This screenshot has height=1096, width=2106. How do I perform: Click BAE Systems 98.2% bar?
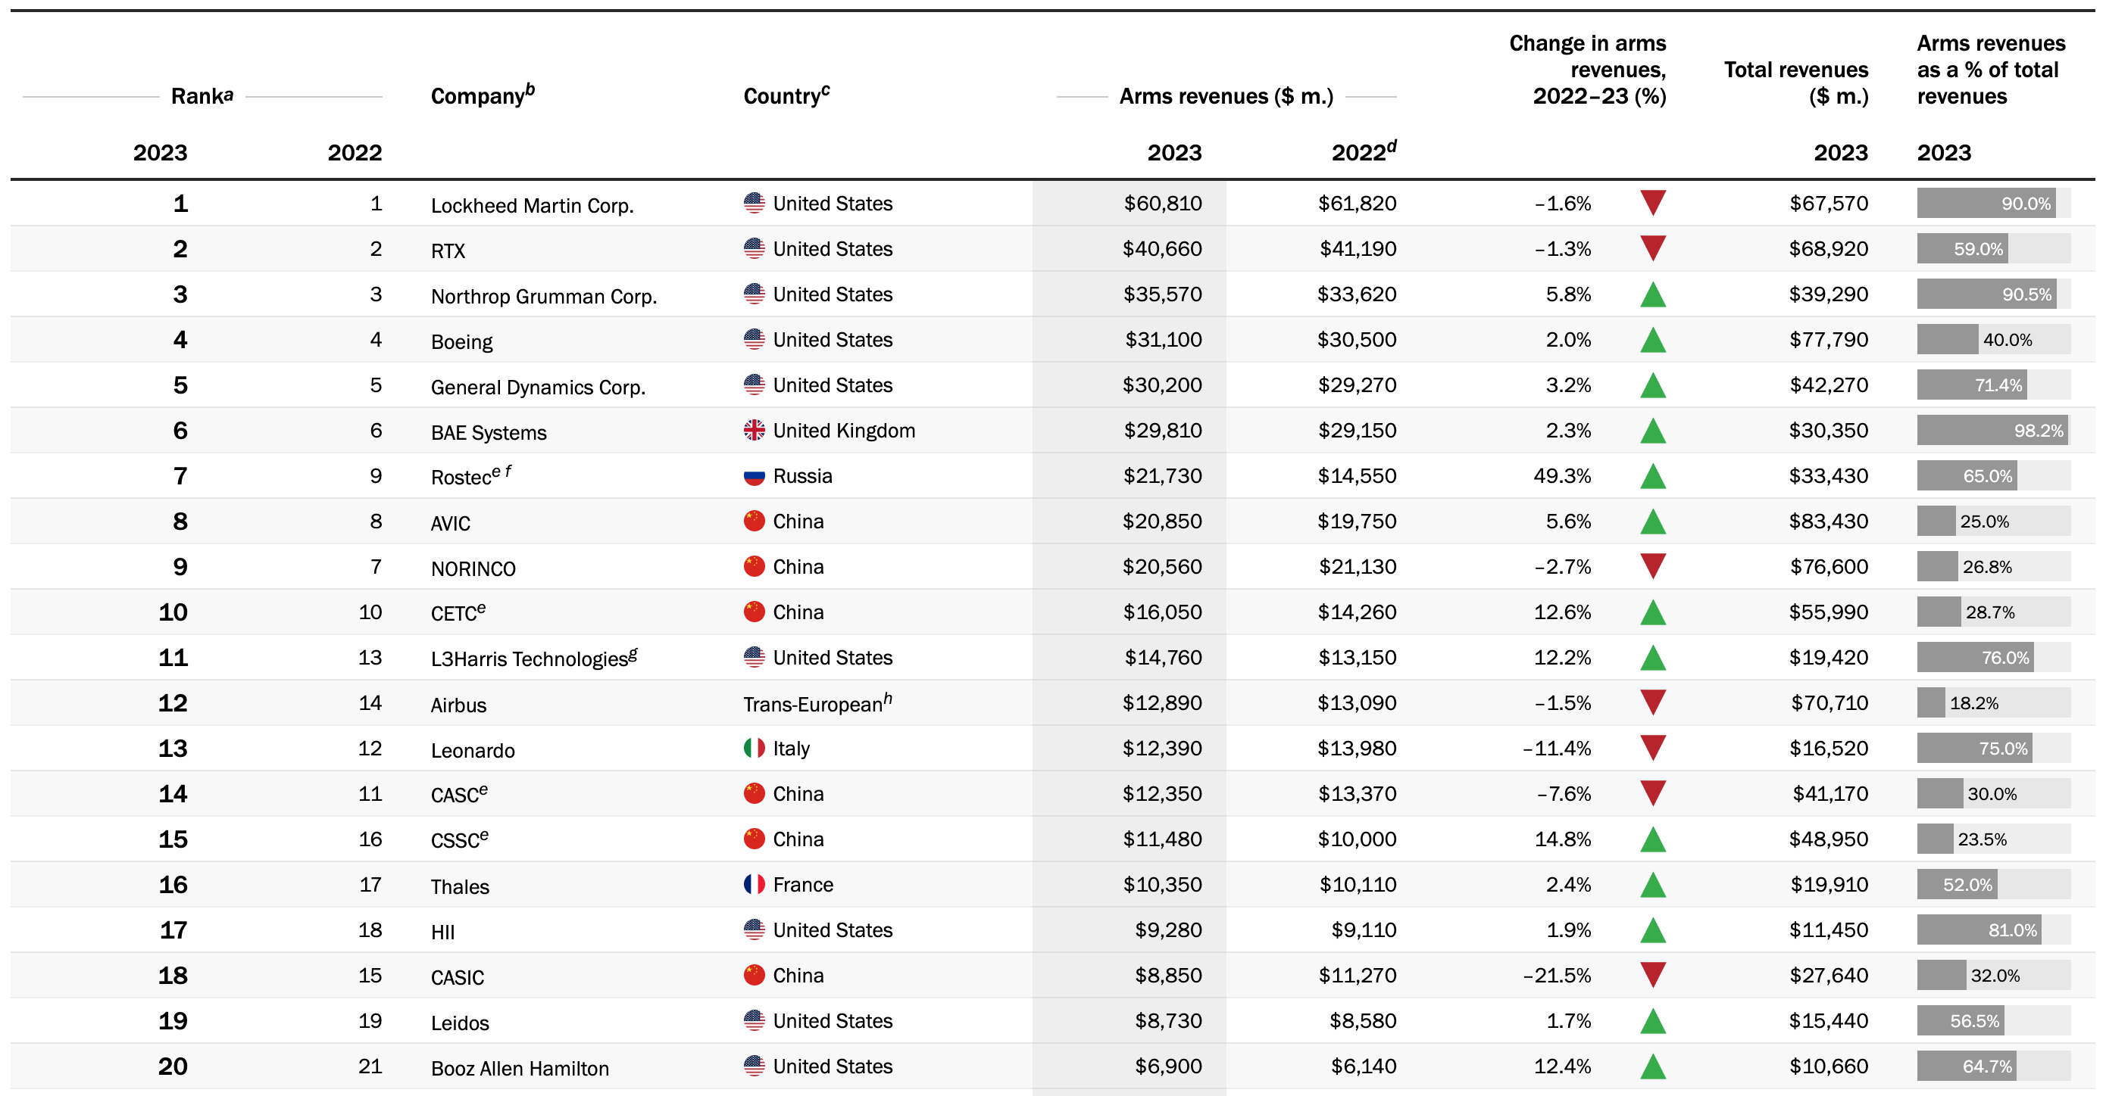coord(1992,431)
